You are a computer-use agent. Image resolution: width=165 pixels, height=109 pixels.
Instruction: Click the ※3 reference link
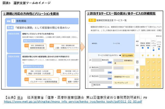coord(20,97)
